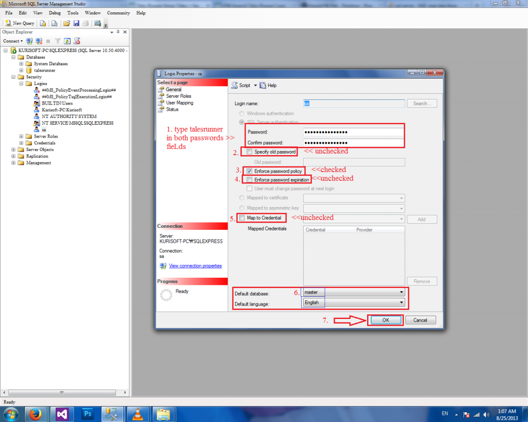
Task: Click the Database Engine Query icon
Action: (43, 23)
